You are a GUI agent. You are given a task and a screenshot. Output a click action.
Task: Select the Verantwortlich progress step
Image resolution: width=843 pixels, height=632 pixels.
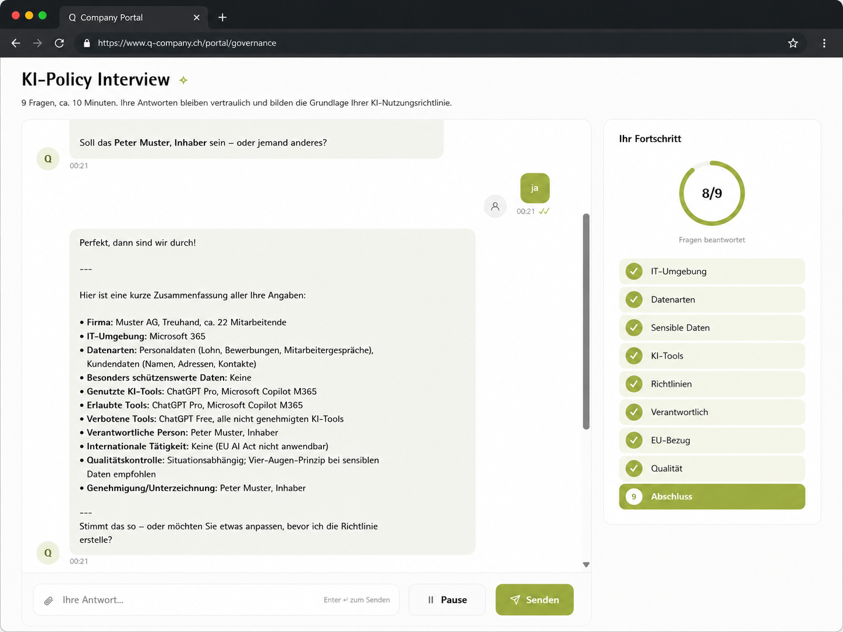pyautogui.click(x=712, y=412)
